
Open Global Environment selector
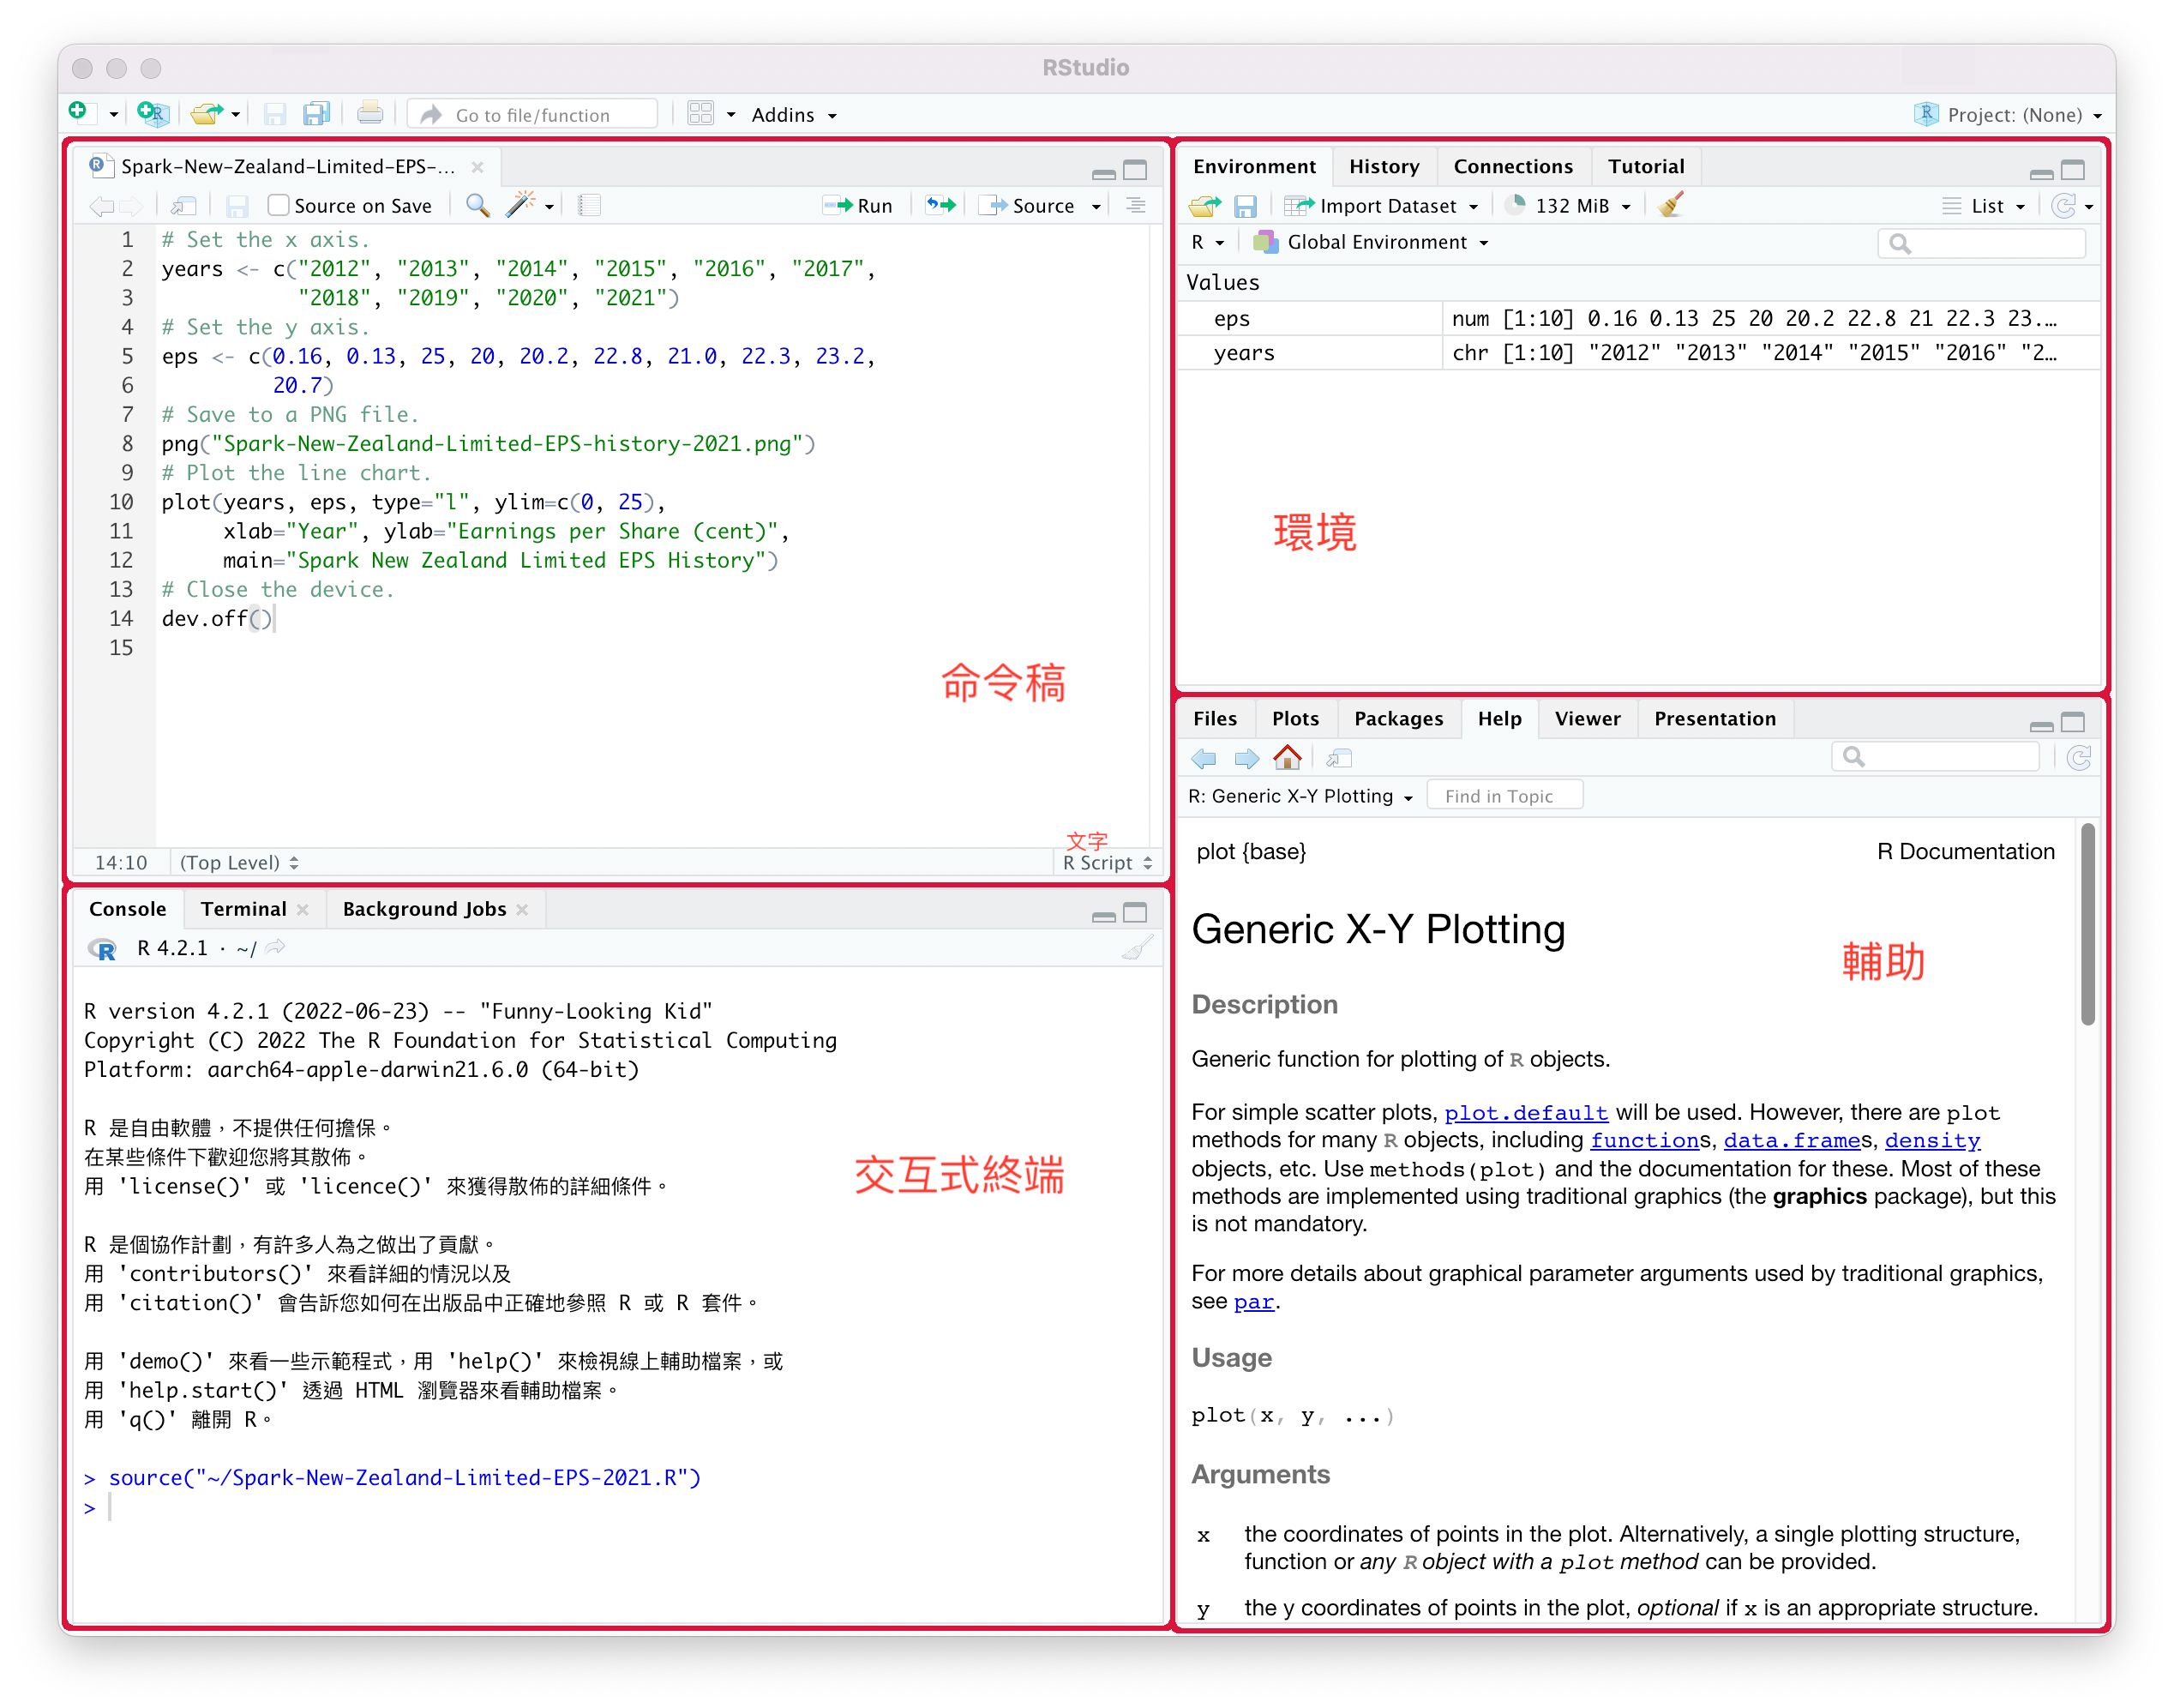[x=1372, y=242]
